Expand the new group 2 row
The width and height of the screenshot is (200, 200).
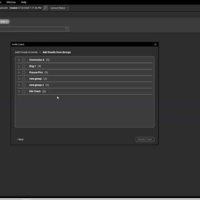(18, 85)
